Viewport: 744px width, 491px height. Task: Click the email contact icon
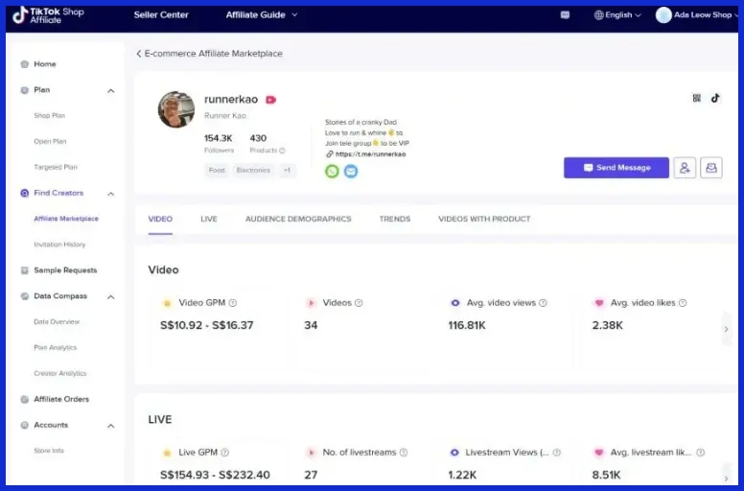tap(351, 171)
